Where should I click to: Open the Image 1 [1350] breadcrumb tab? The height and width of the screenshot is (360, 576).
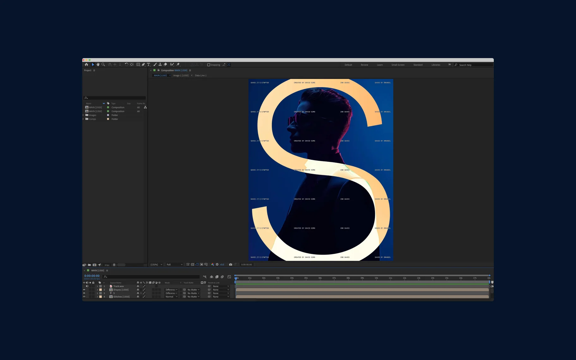tap(181, 75)
